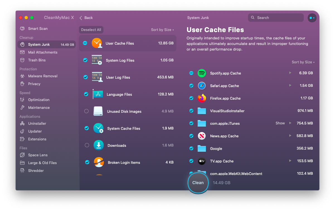Toggle the Spotify.app Cache checkbox
Screen dimensions: 335x211
pyautogui.click(x=191, y=73)
